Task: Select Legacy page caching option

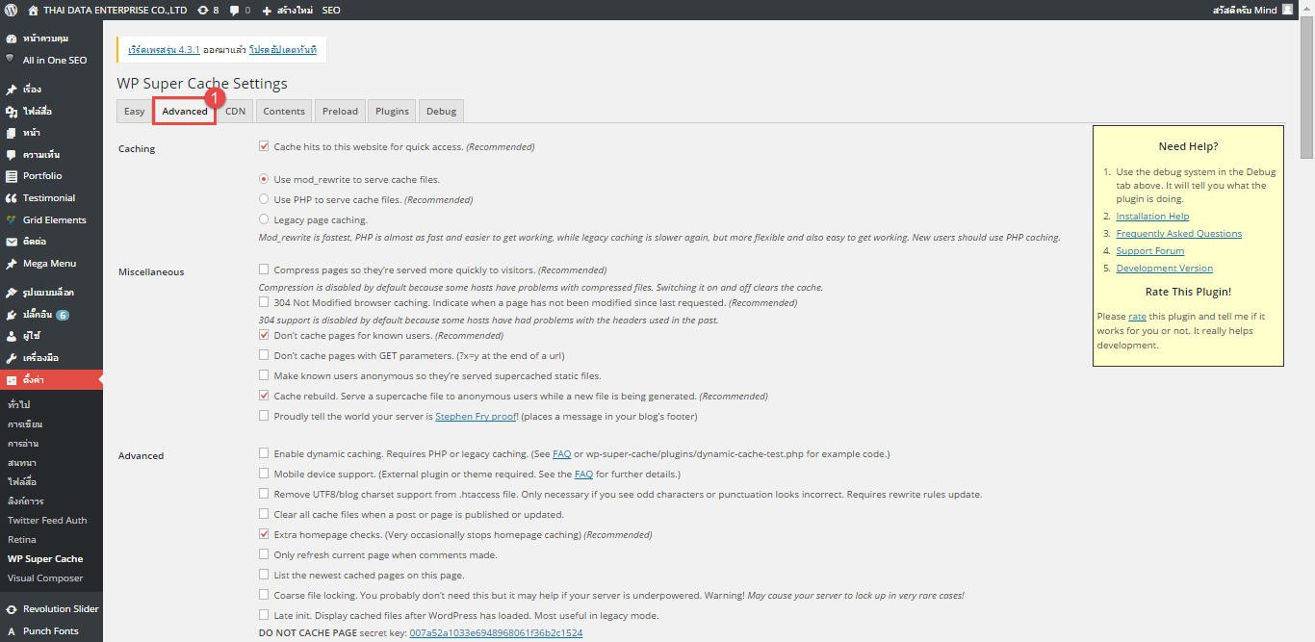Action: (264, 219)
